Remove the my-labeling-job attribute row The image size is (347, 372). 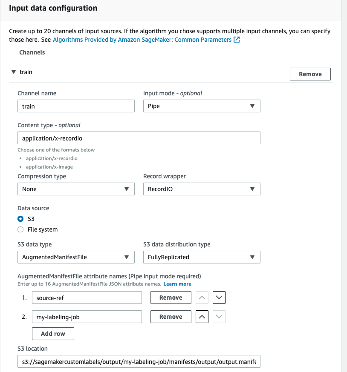[171, 317]
